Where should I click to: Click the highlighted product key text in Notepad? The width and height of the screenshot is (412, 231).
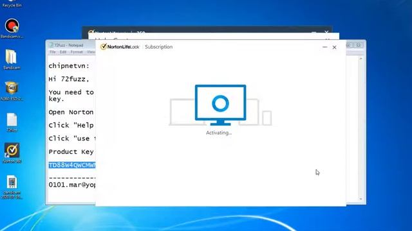(x=72, y=166)
